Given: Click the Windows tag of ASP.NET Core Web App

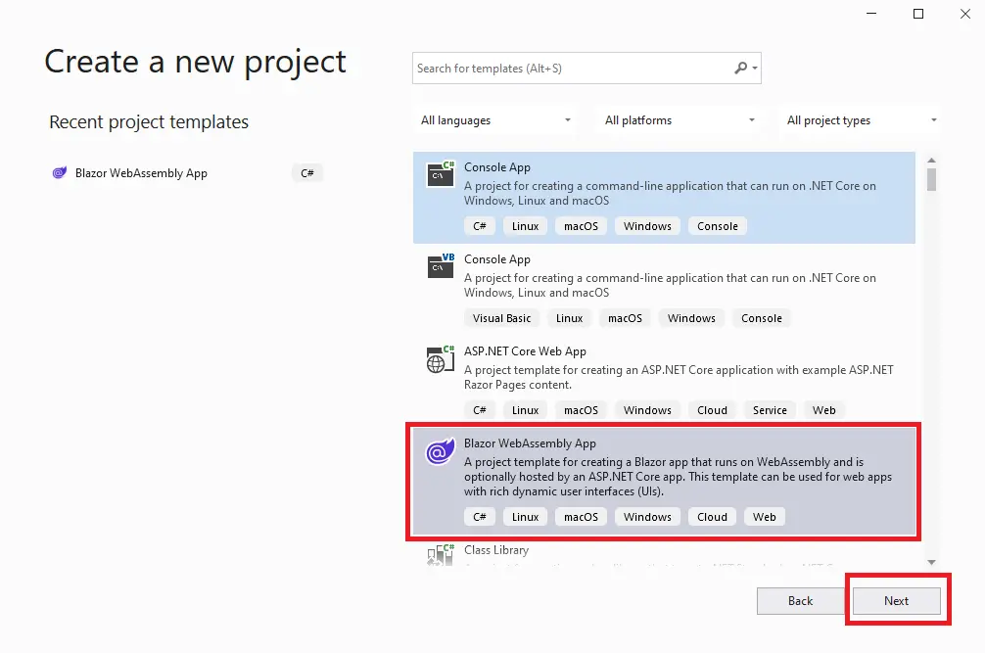Looking at the screenshot, I should pos(647,410).
